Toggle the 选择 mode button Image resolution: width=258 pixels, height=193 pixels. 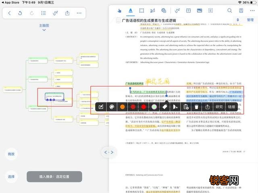11,177
